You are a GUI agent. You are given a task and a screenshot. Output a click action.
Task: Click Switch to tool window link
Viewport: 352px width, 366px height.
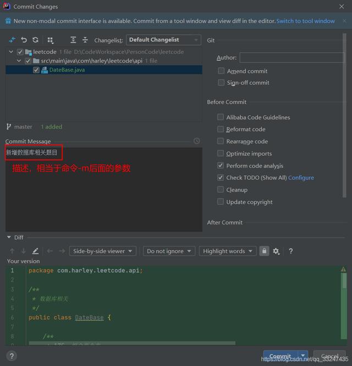305,21
